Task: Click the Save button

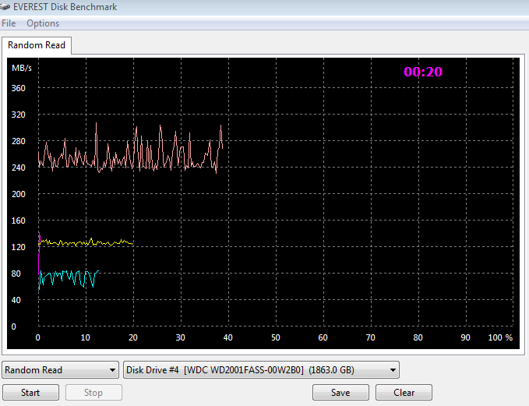Action: (340, 393)
